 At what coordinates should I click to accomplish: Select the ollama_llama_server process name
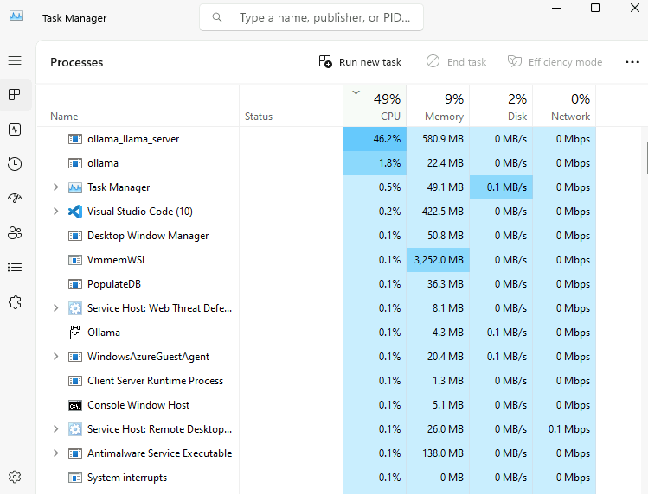point(133,139)
